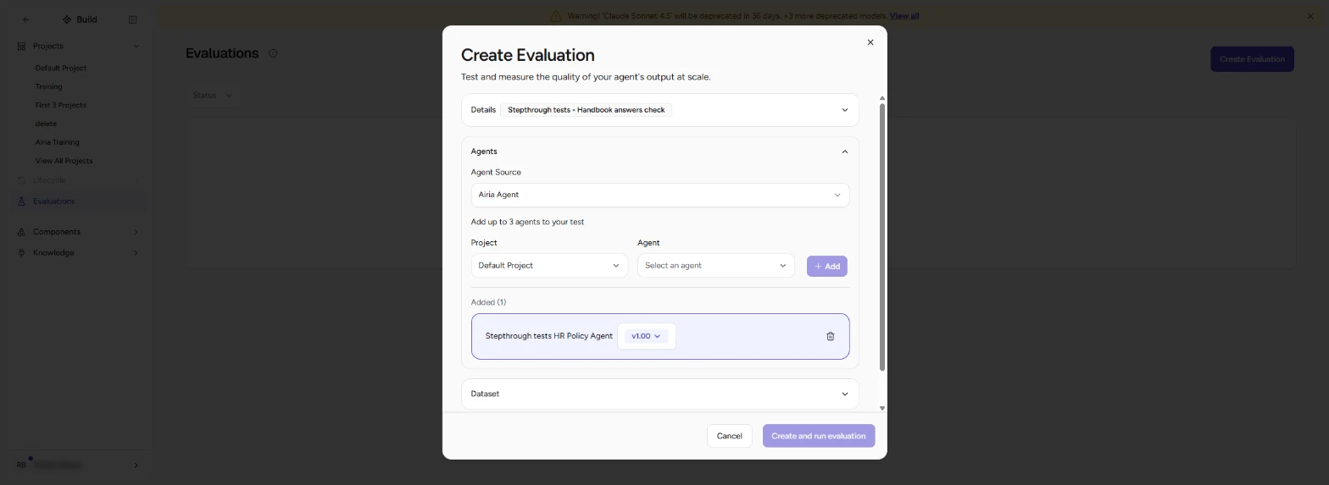Click Create and run evaluation

(818, 436)
